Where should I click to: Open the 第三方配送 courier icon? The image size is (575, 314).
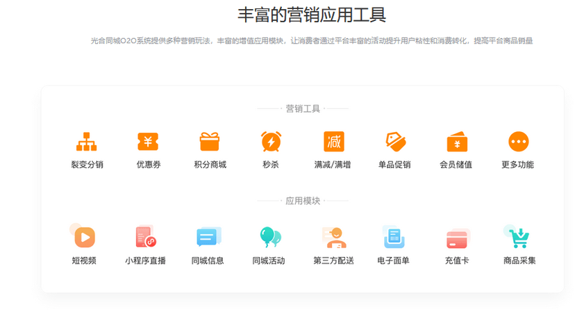[x=334, y=238]
